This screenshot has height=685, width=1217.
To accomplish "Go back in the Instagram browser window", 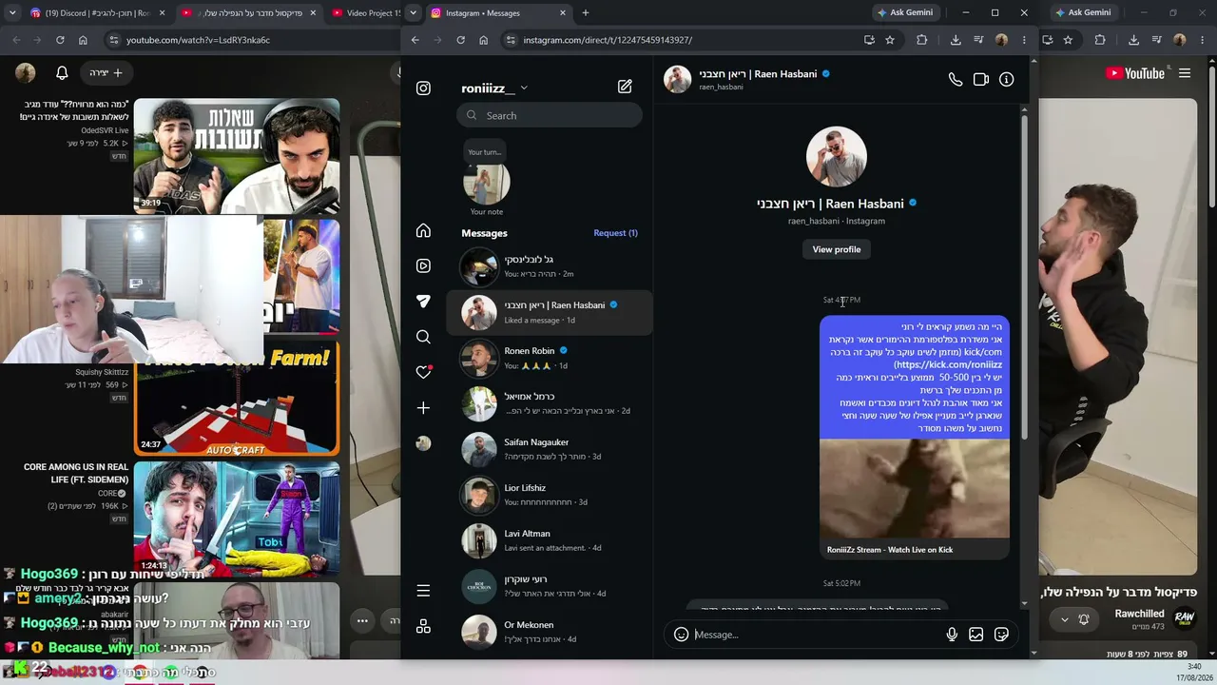I will coord(415,40).
